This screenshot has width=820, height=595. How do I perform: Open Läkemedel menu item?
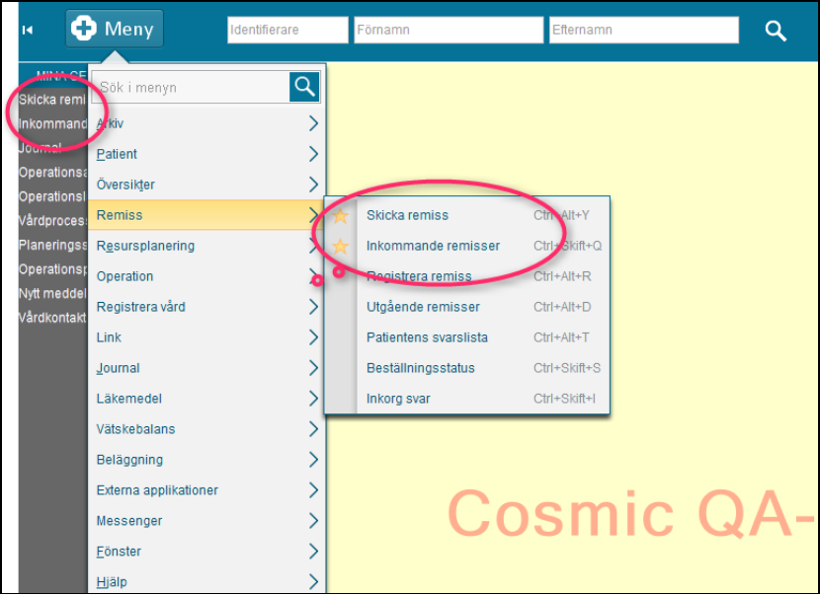click(129, 399)
